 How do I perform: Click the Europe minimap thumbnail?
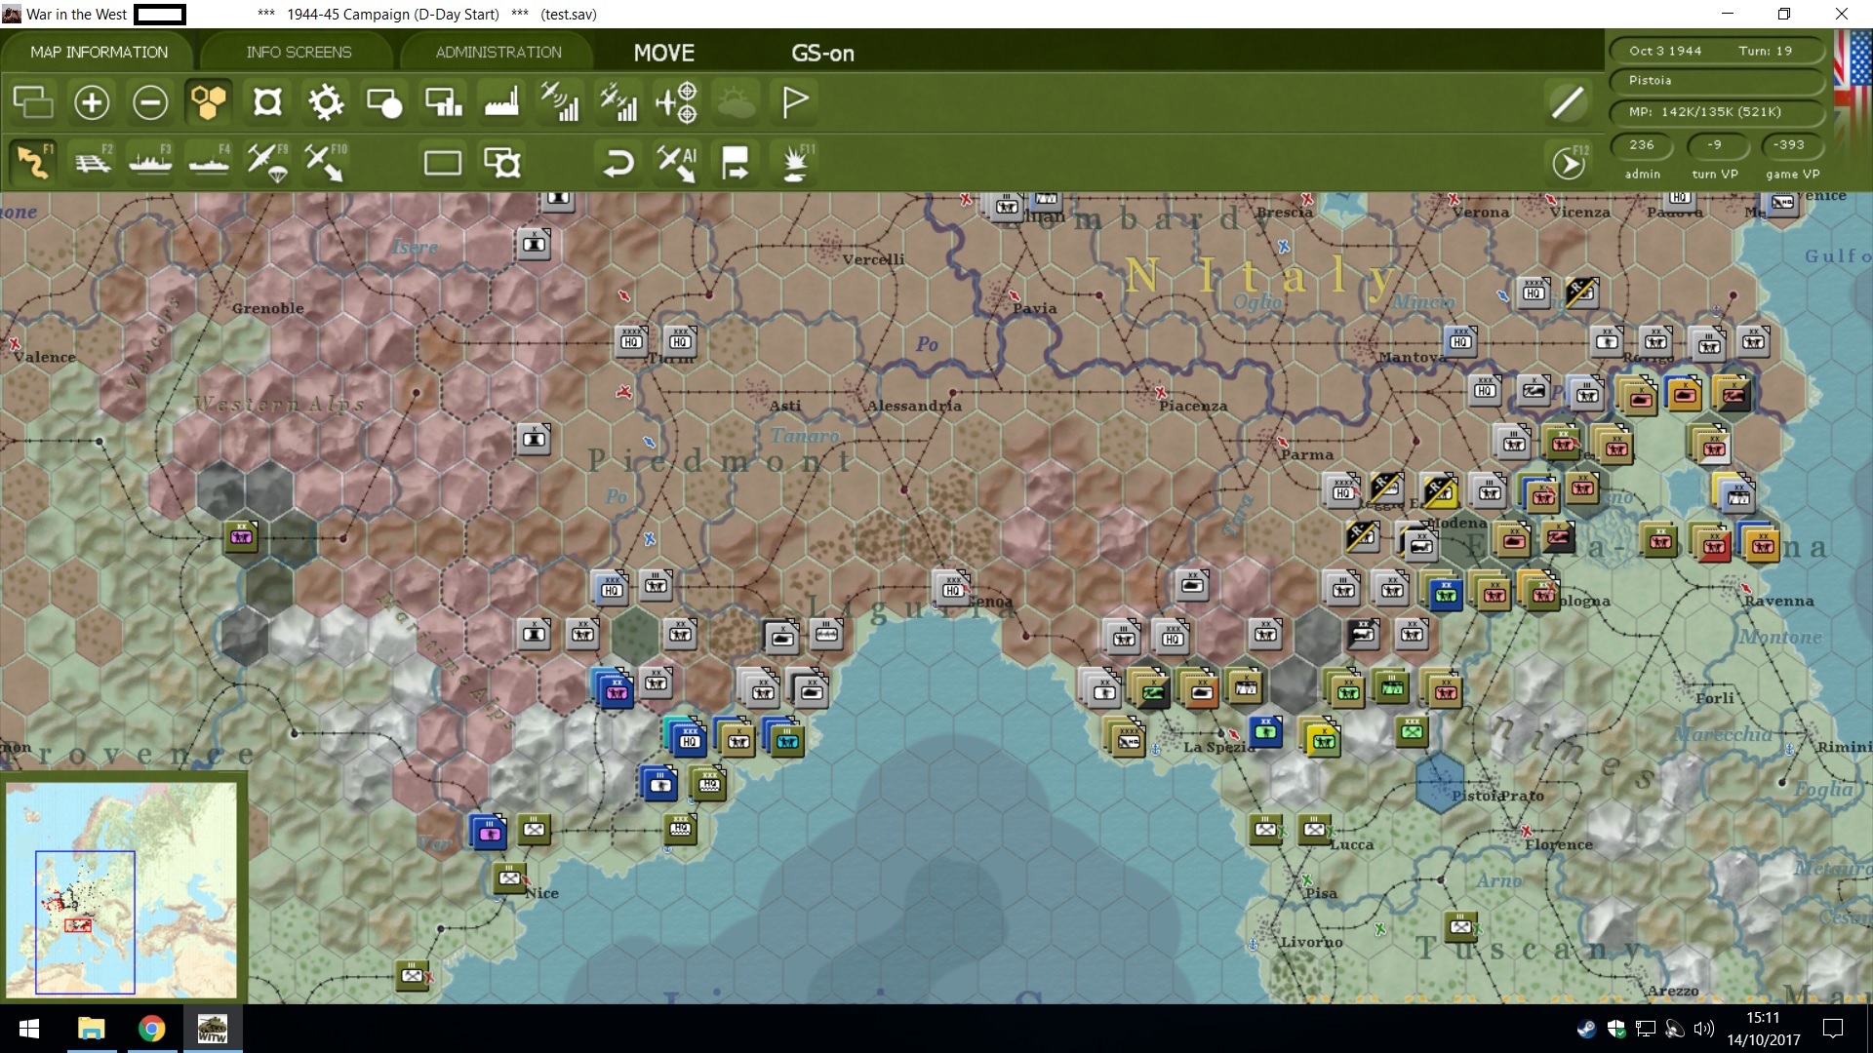[x=122, y=888]
